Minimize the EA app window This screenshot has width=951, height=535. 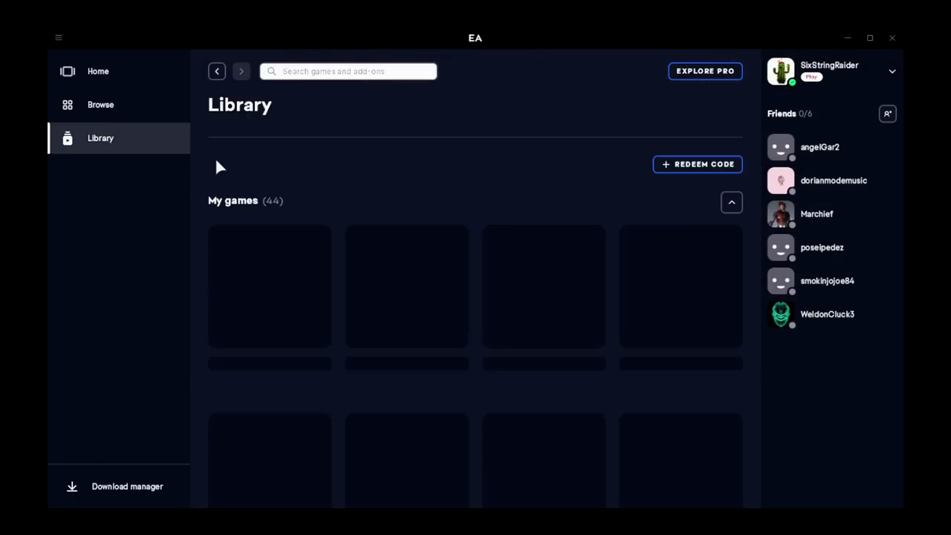pyautogui.click(x=848, y=38)
